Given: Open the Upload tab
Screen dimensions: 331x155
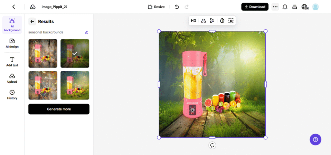Looking at the screenshot, I should click(12, 78).
